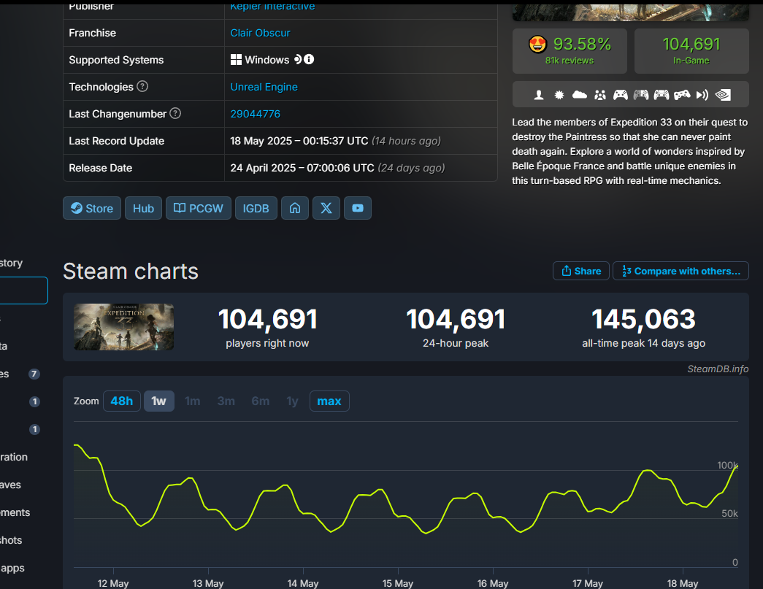Open the website home icon button
763x589 pixels.
[x=295, y=208]
